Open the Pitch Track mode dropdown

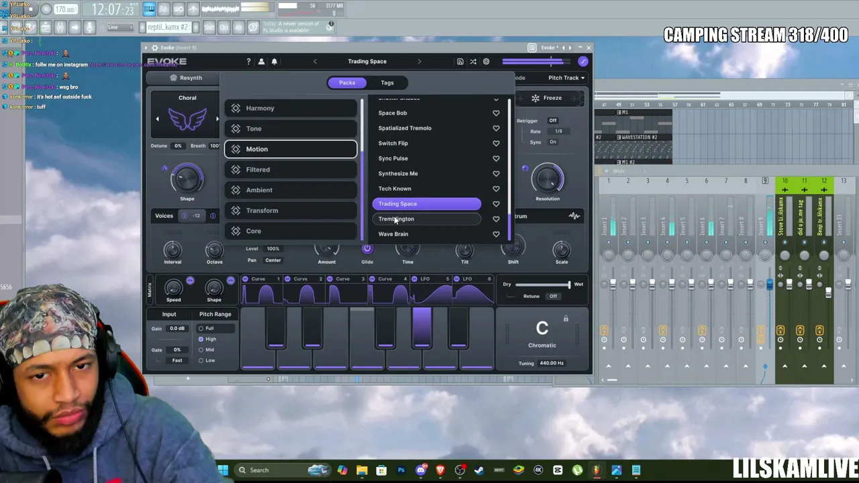(566, 78)
